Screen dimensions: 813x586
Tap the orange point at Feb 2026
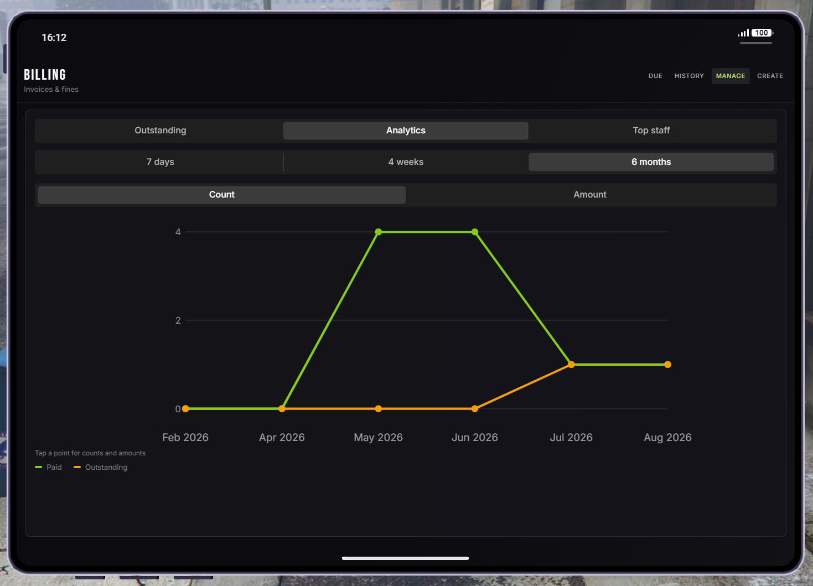[185, 409]
